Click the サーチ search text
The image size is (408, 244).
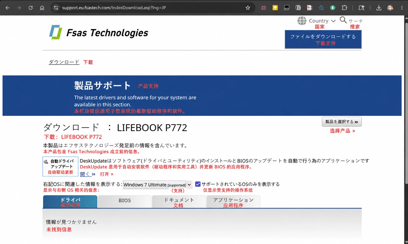(356, 21)
